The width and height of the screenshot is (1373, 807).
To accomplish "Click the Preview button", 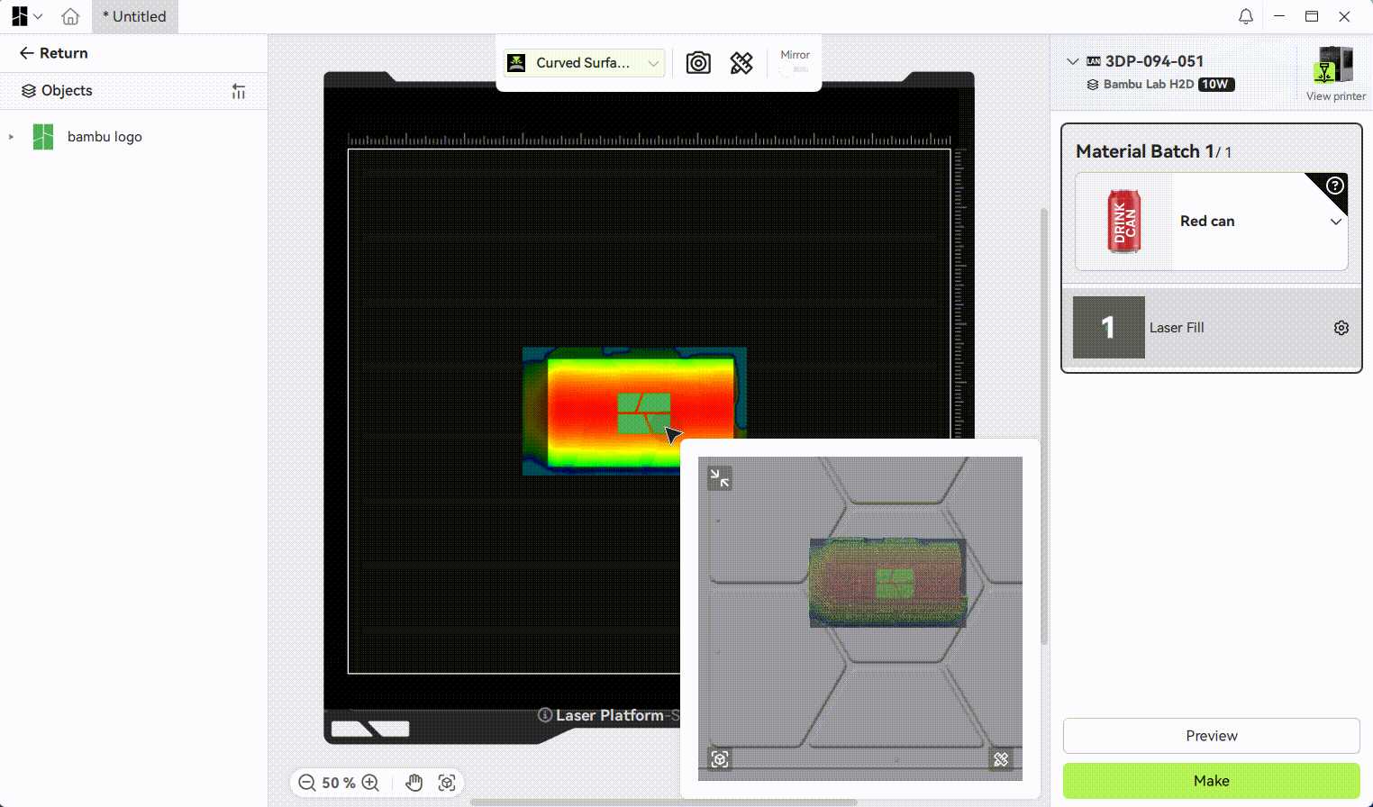I will [x=1211, y=736].
